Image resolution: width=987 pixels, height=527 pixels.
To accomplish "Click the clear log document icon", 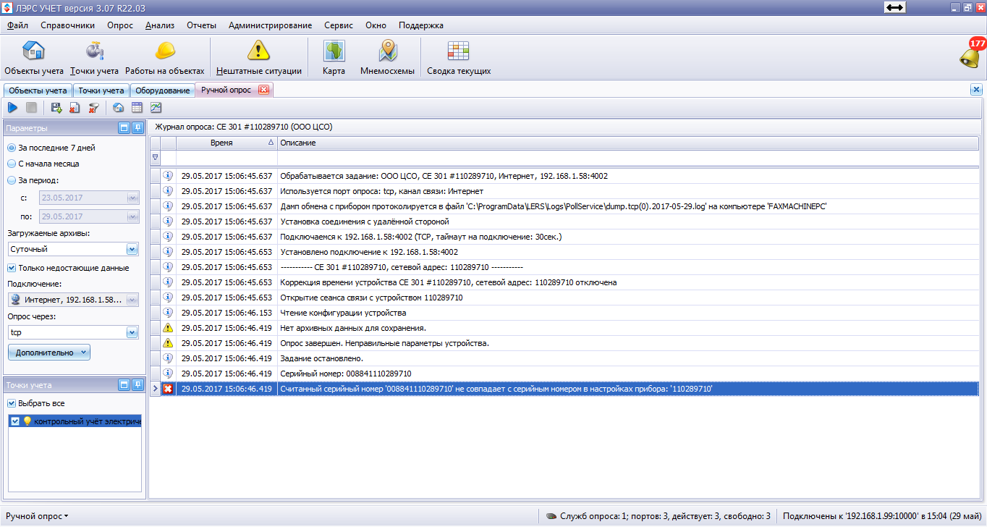I will point(75,108).
